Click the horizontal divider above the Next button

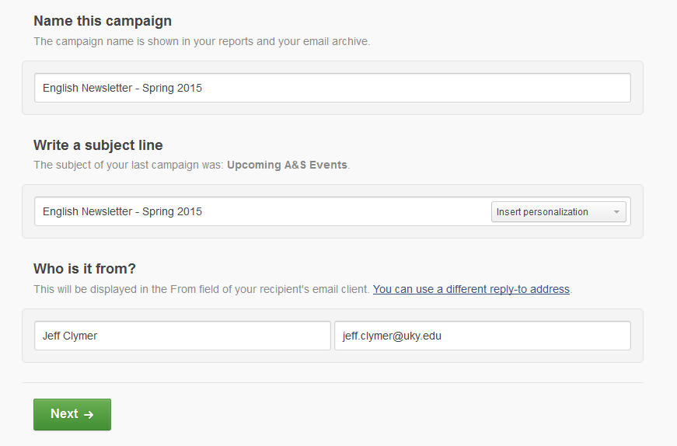tap(333, 382)
